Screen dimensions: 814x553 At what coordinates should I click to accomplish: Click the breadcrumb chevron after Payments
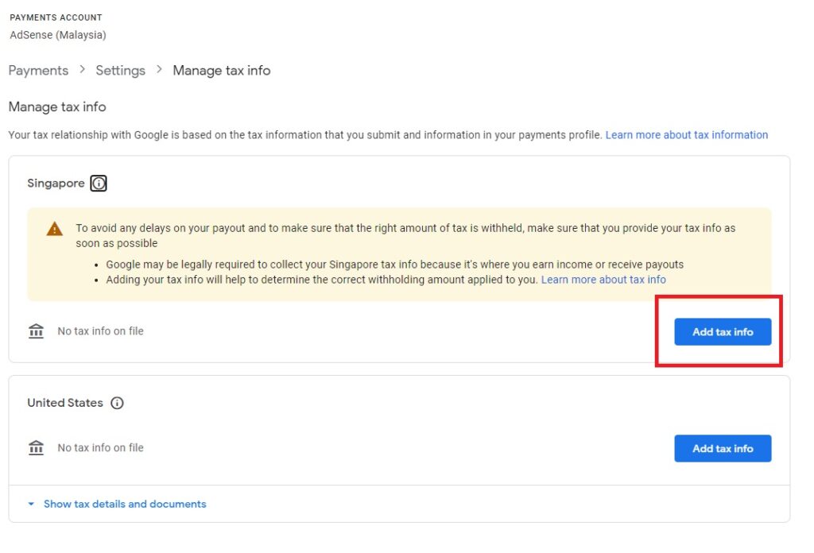tap(82, 70)
